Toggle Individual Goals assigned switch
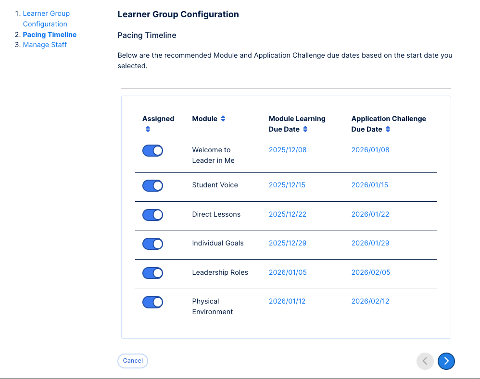Image resolution: width=480 pixels, height=379 pixels. (152, 244)
